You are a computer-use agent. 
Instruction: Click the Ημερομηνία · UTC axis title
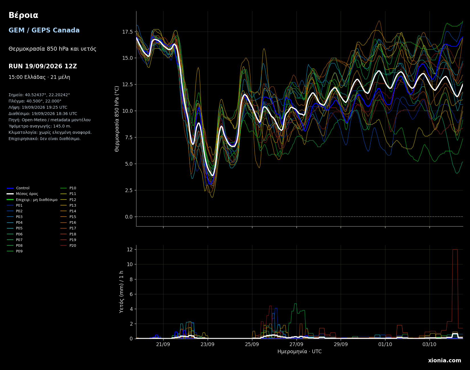(299, 351)
